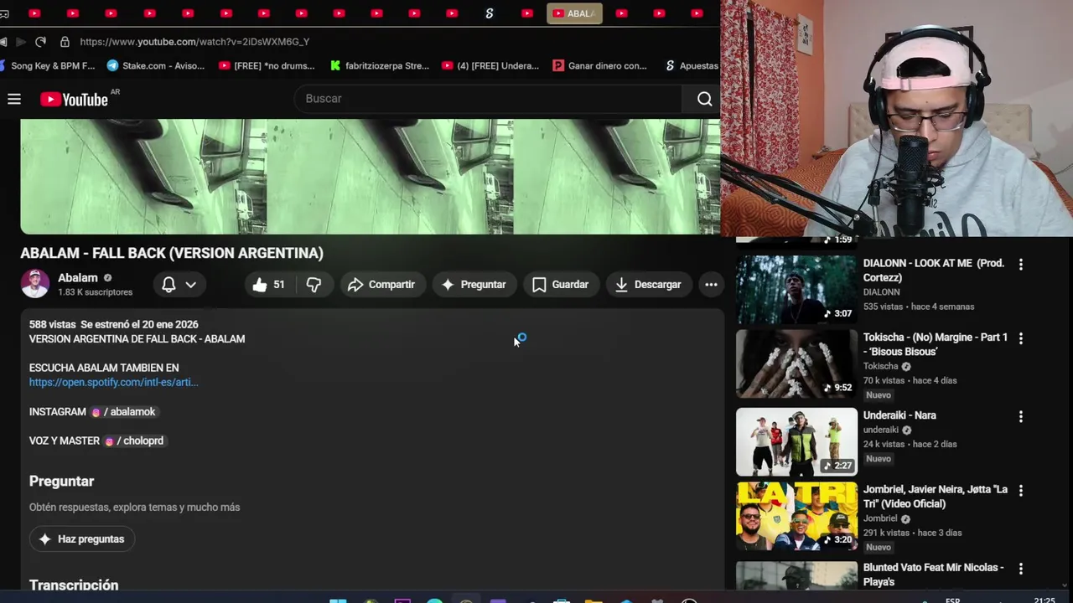
Task: Open the YouTube guide hamburger menu
Action: [x=14, y=99]
